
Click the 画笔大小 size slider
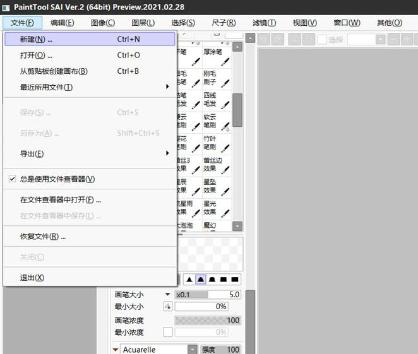pyautogui.click(x=208, y=295)
